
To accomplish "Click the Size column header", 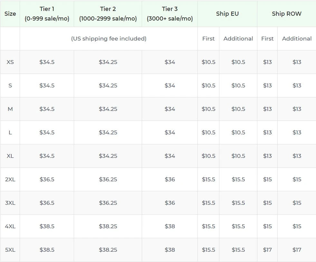I will click(10, 14).
